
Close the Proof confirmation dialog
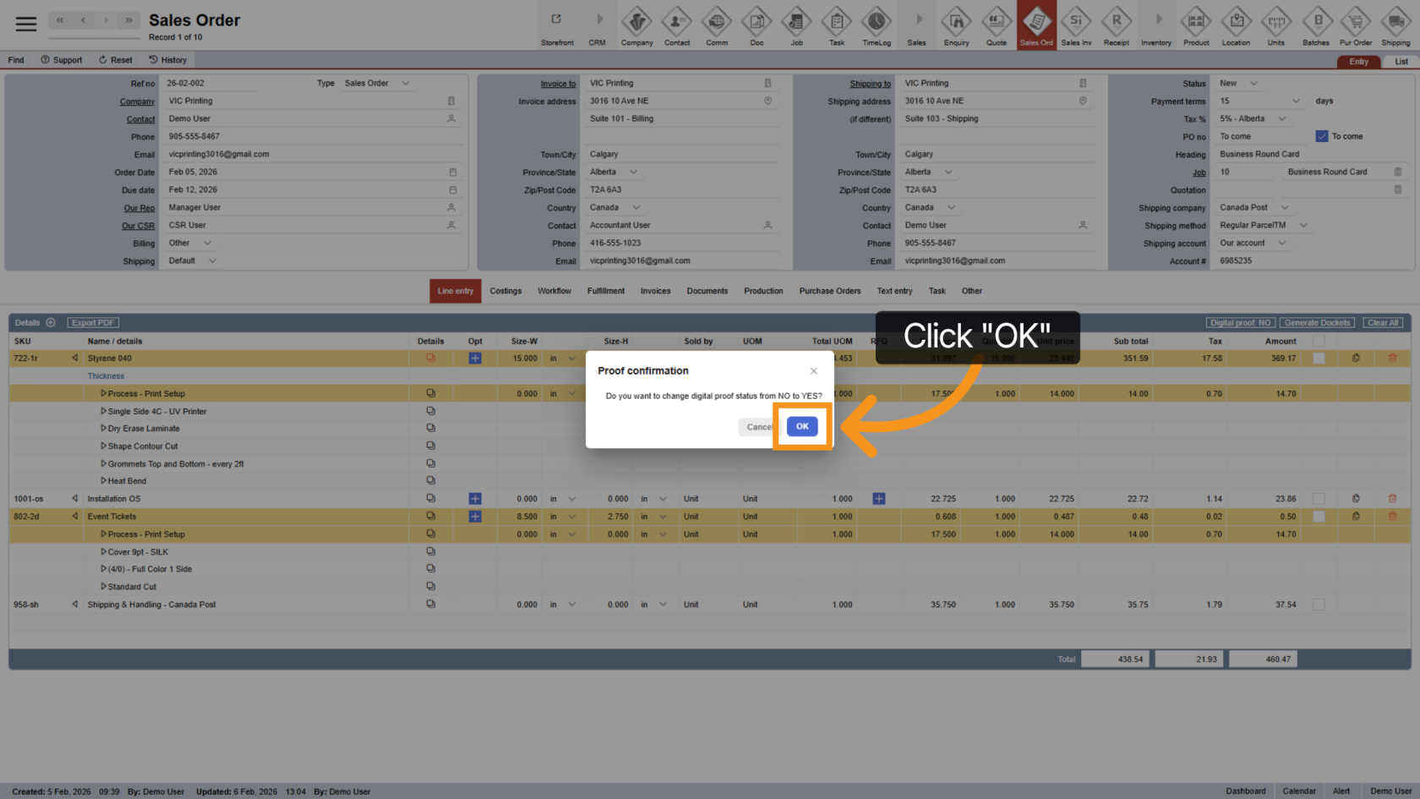pos(813,371)
